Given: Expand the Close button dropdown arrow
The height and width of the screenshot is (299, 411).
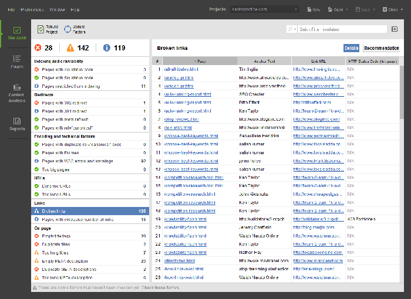Looking at the screenshot, I should (x=401, y=10).
